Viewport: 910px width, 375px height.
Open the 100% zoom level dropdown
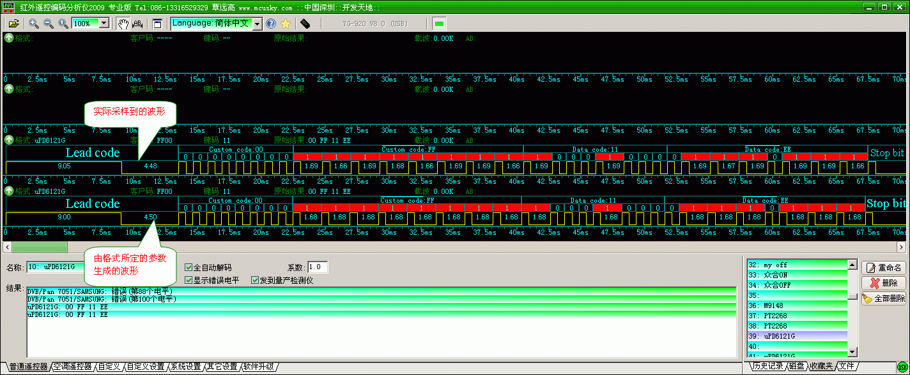(104, 24)
